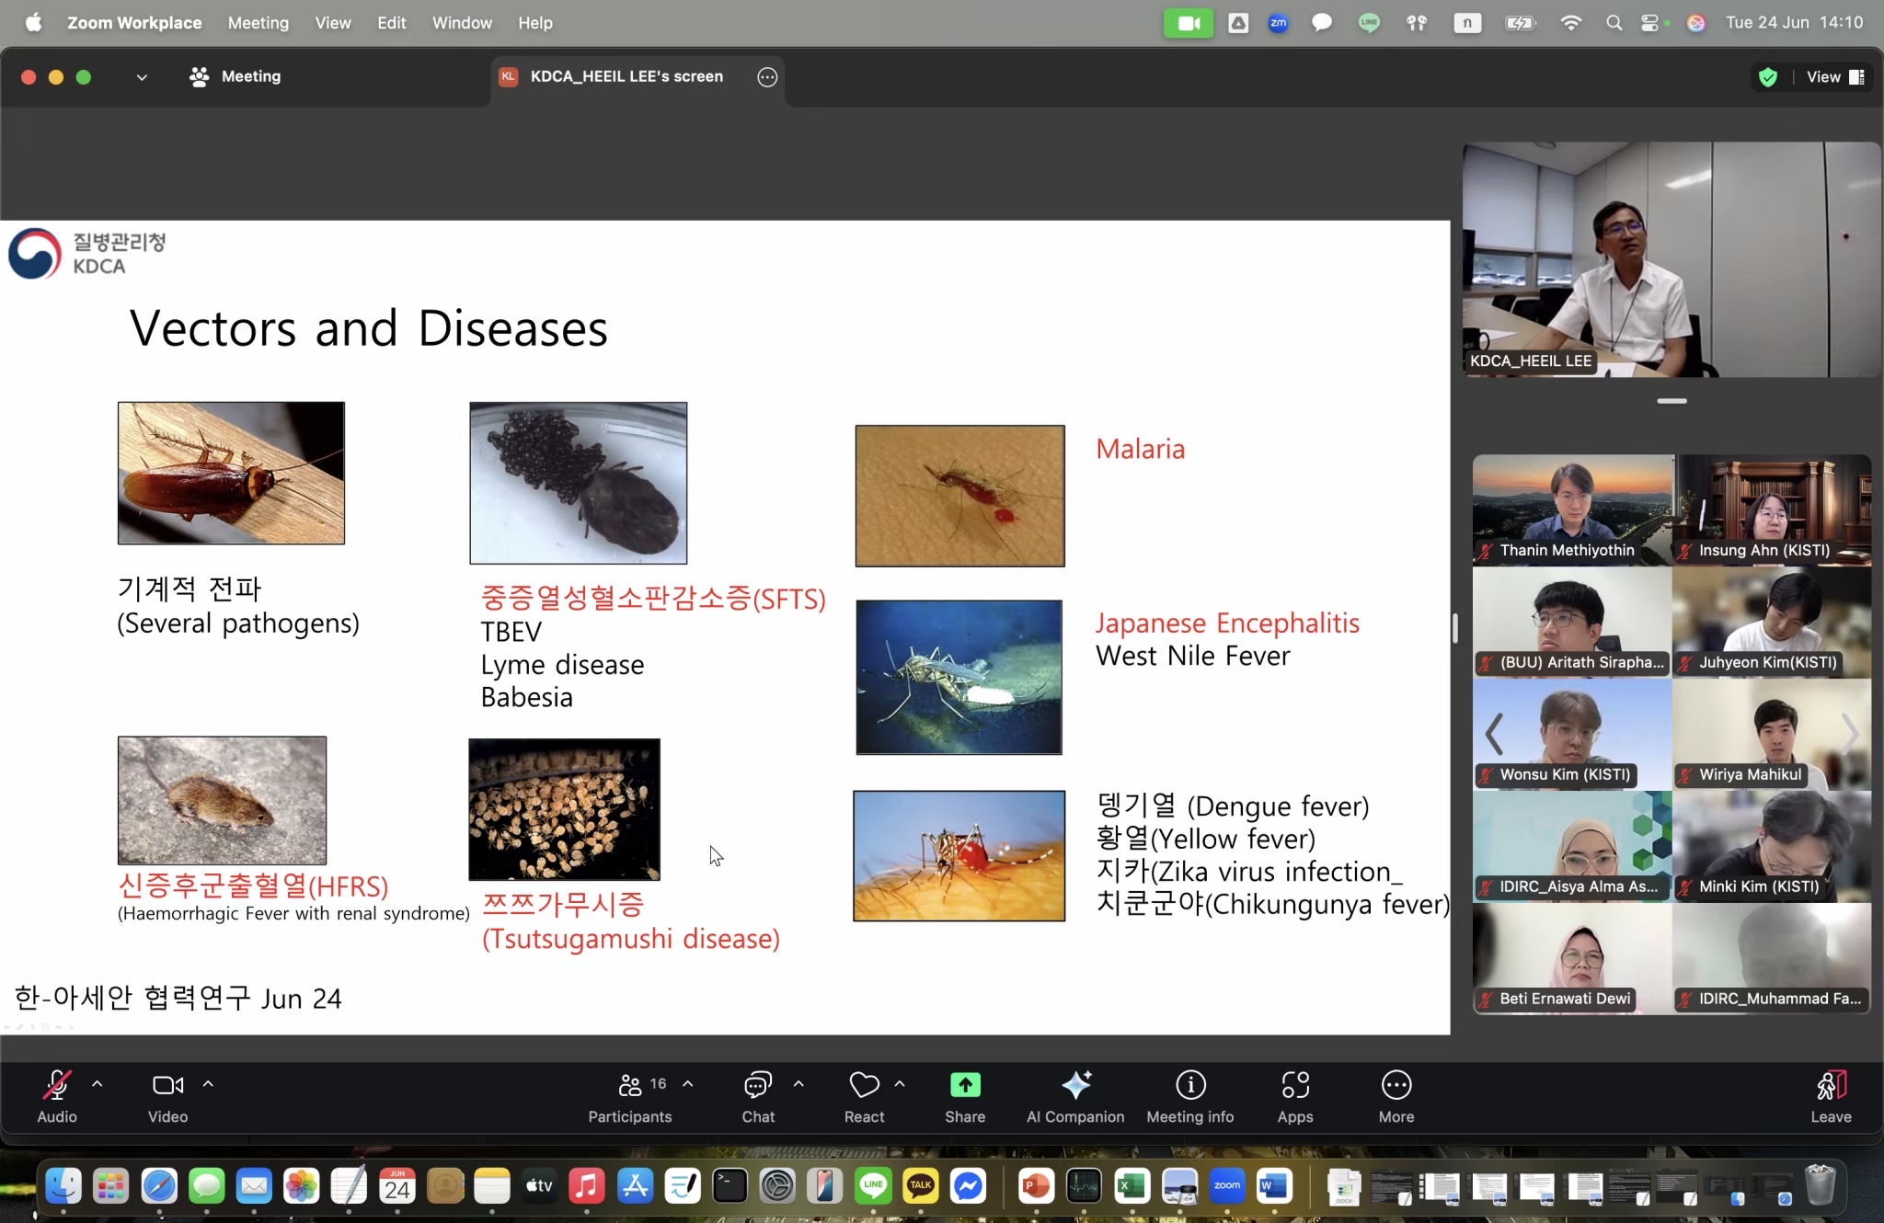This screenshot has height=1223, width=1884.
Task: Open the Help menu
Action: point(535,23)
